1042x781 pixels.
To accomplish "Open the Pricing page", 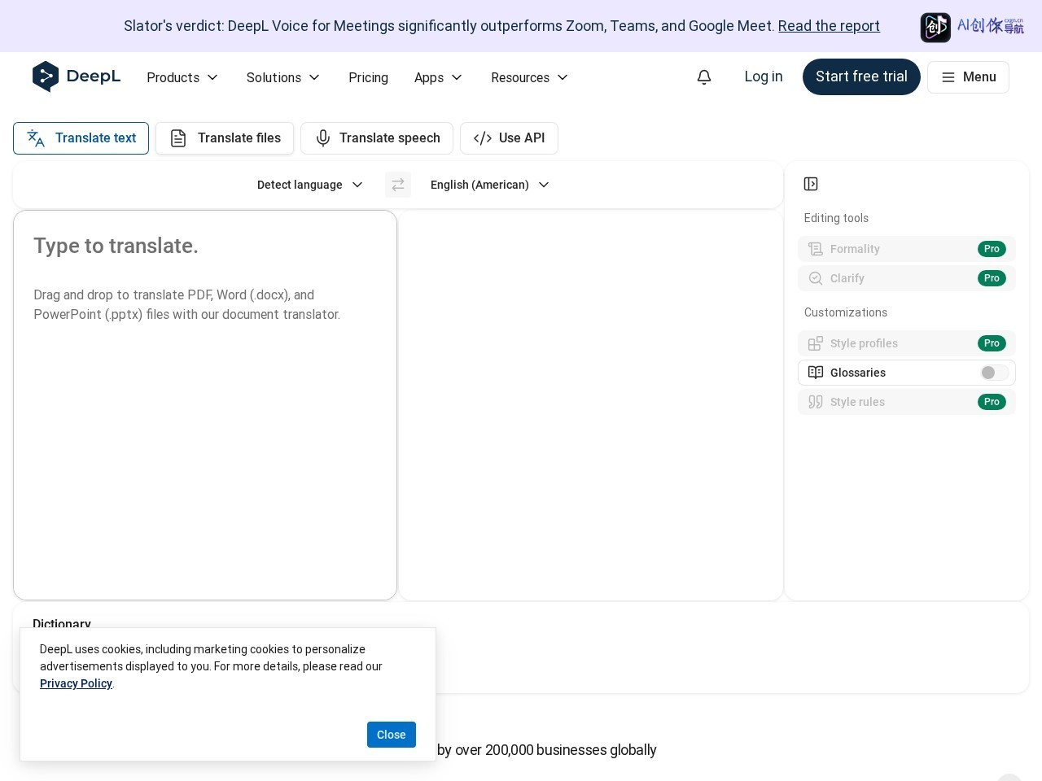I will 368,77.
